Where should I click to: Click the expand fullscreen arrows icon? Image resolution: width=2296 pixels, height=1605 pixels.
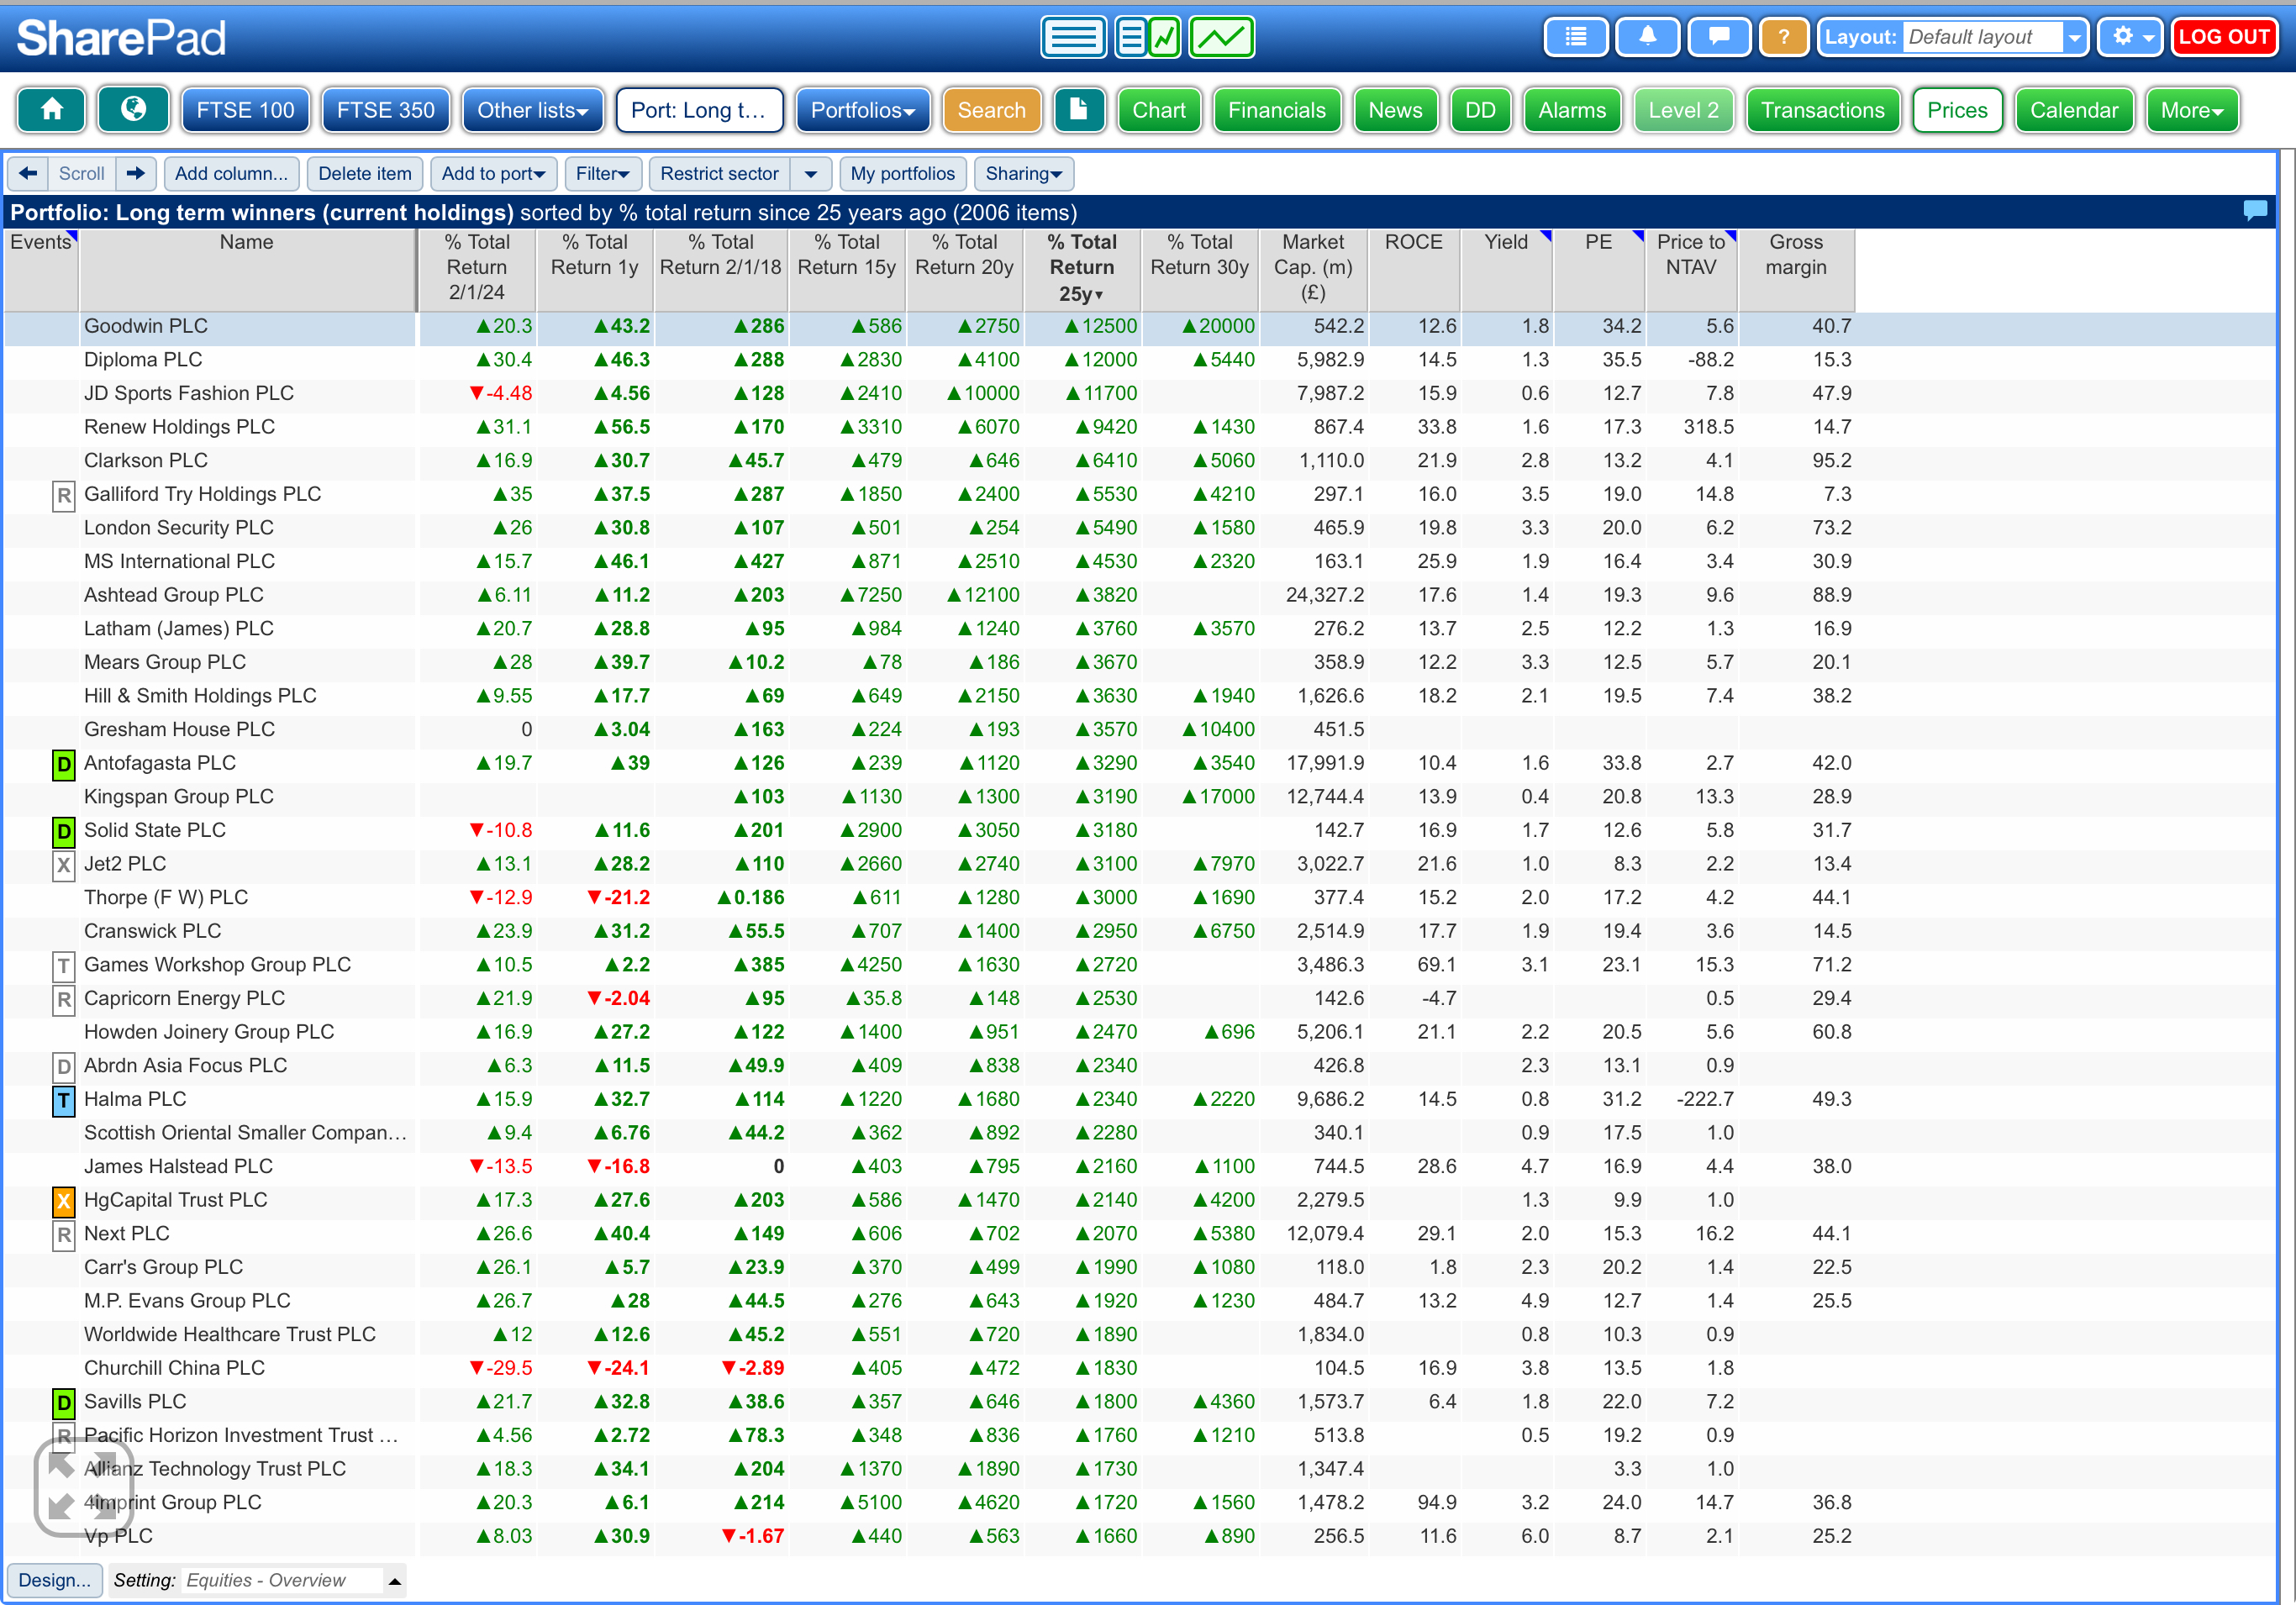pos(83,1487)
